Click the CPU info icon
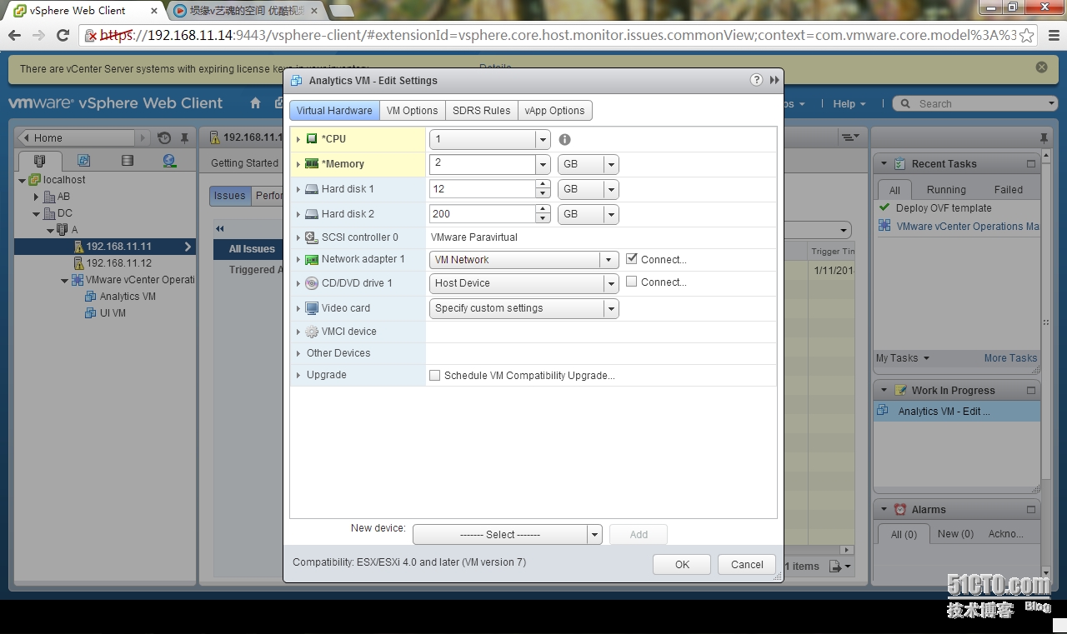This screenshot has width=1067, height=634. (x=564, y=140)
